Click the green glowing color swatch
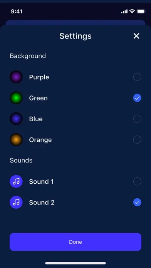This screenshot has width=151, height=268. tap(16, 98)
